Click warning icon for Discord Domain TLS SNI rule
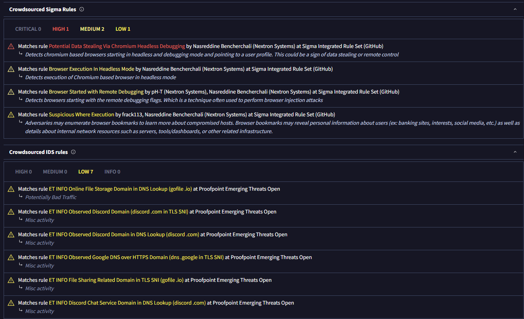 [x=11, y=212]
